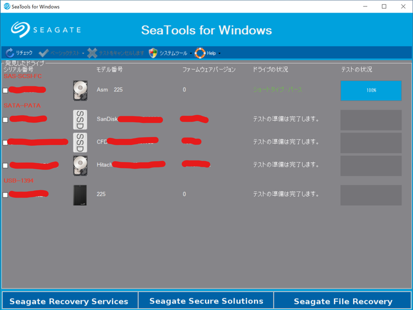The image size is (413, 310).
Task: Click the Basic Test checkmark icon
Action: [x=44, y=53]
